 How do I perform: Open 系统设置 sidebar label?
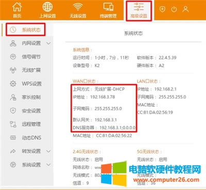(31, 165)
